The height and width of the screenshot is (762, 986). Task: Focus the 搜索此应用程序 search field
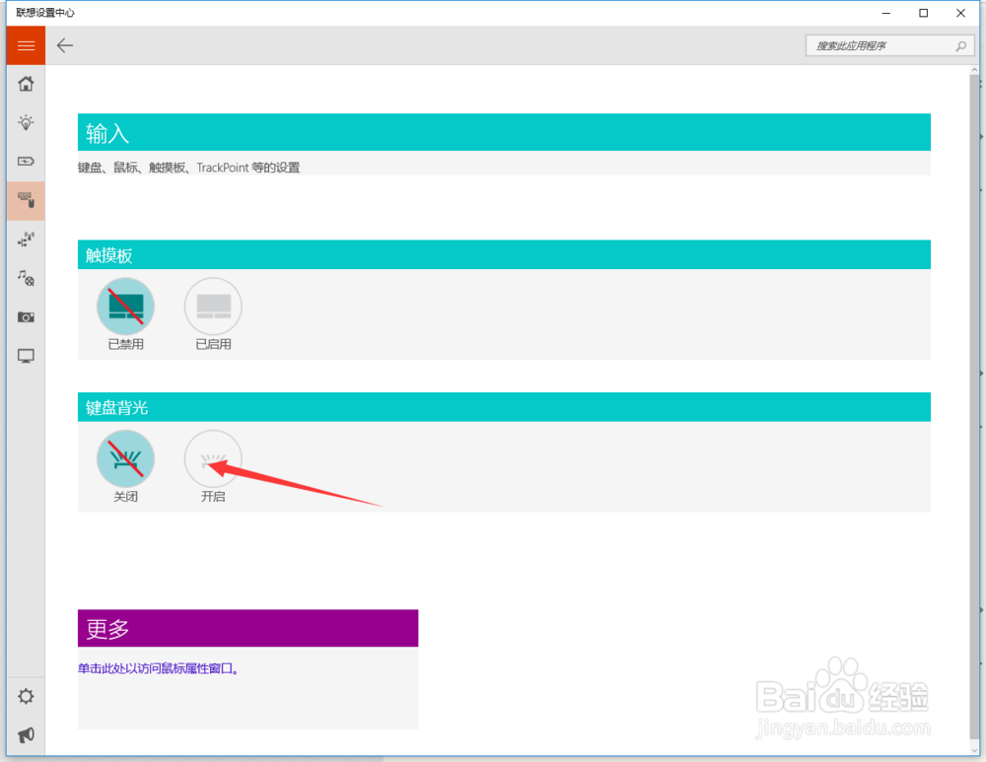click(889, 46)
